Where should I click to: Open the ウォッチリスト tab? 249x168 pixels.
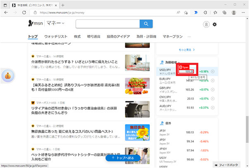(56, 36)
